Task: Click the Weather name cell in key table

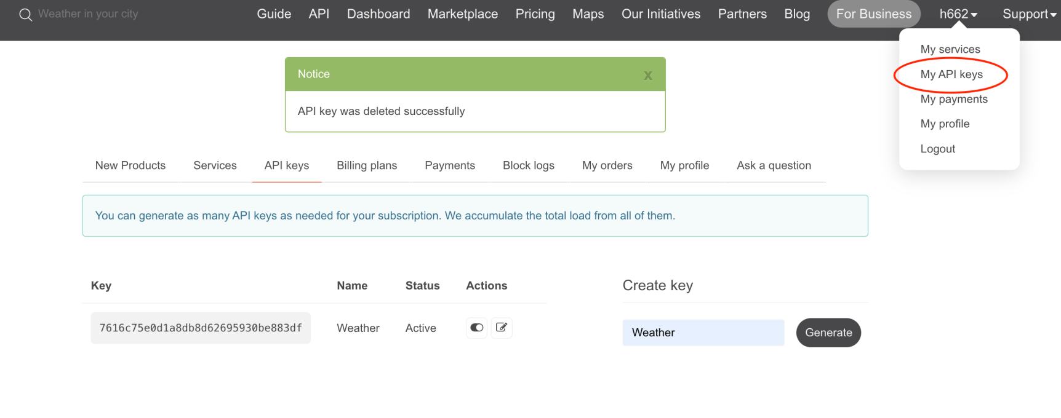Action: pos(358,328)
